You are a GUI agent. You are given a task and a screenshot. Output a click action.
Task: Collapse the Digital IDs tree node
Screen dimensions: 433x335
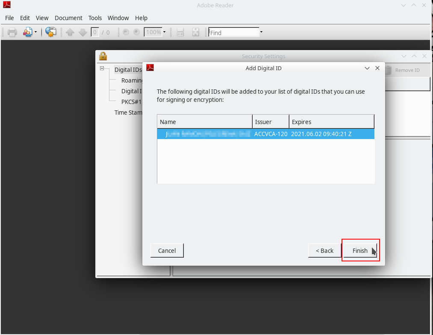click(x=102, y=69)
